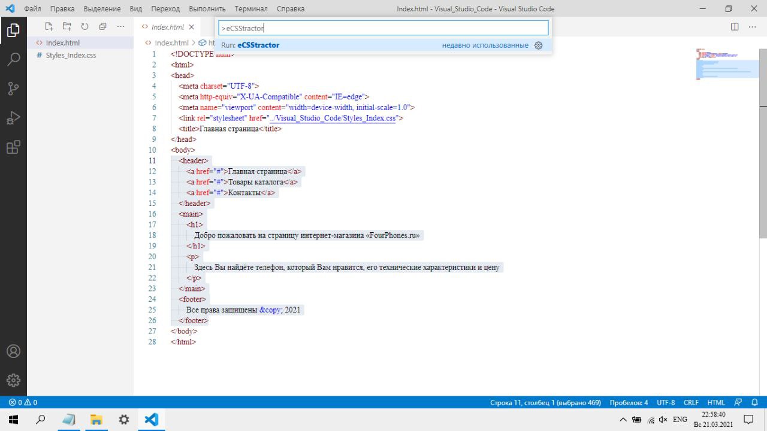Open the clock and date in taskbar
Image resolution: width=767 pixels, height=431 pixels.
tap(713, 420)
